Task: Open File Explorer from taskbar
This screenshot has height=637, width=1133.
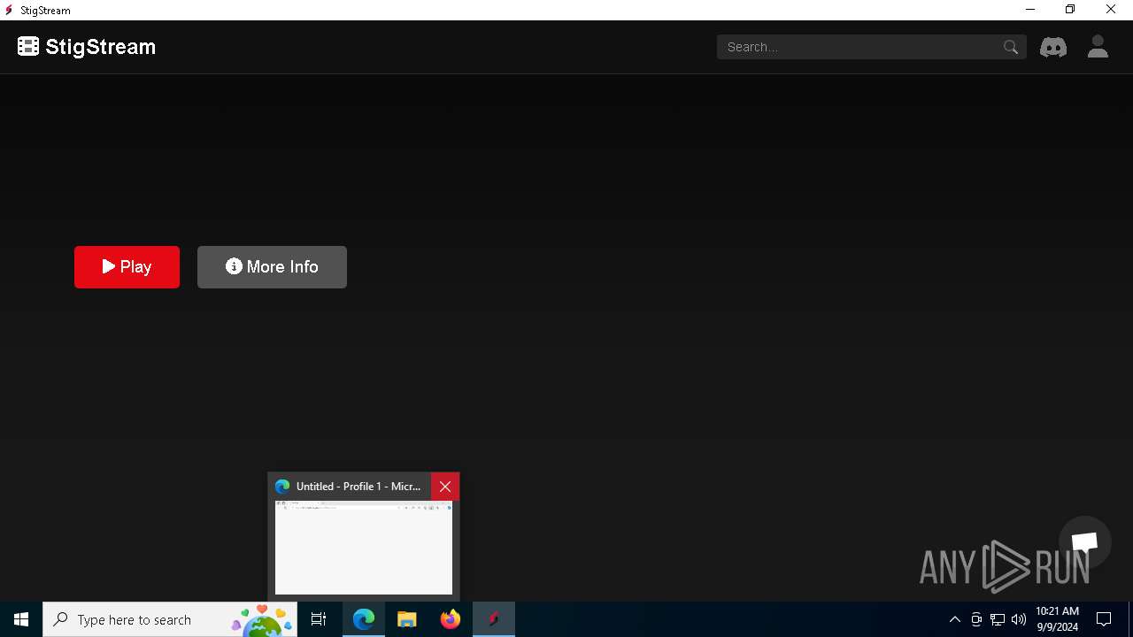Action: 407,619
